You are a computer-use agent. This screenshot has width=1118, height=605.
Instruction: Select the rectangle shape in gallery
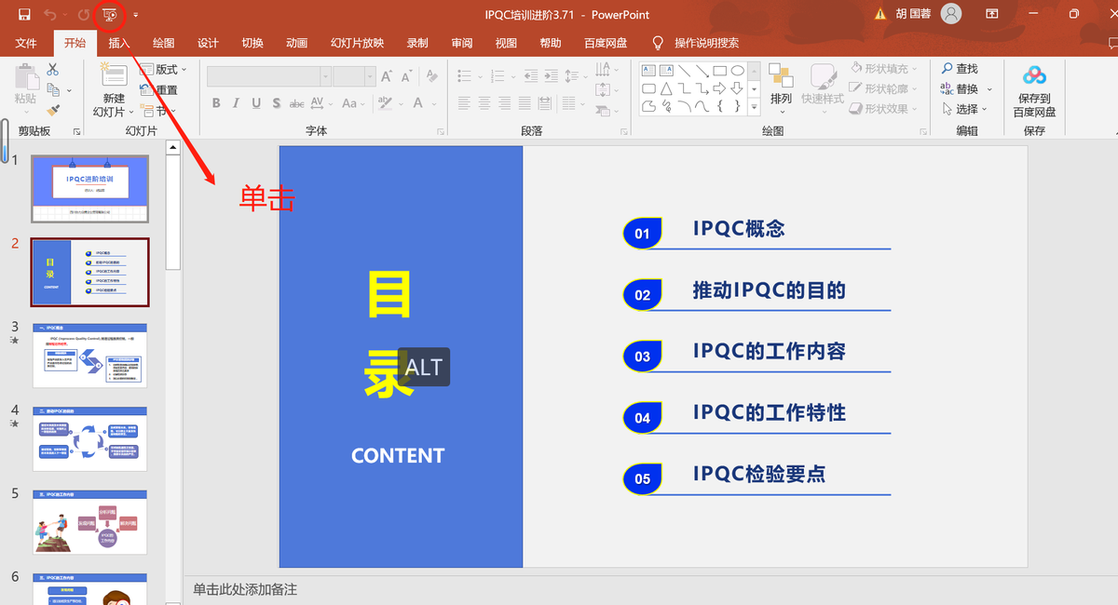click(x=719, y=71)
